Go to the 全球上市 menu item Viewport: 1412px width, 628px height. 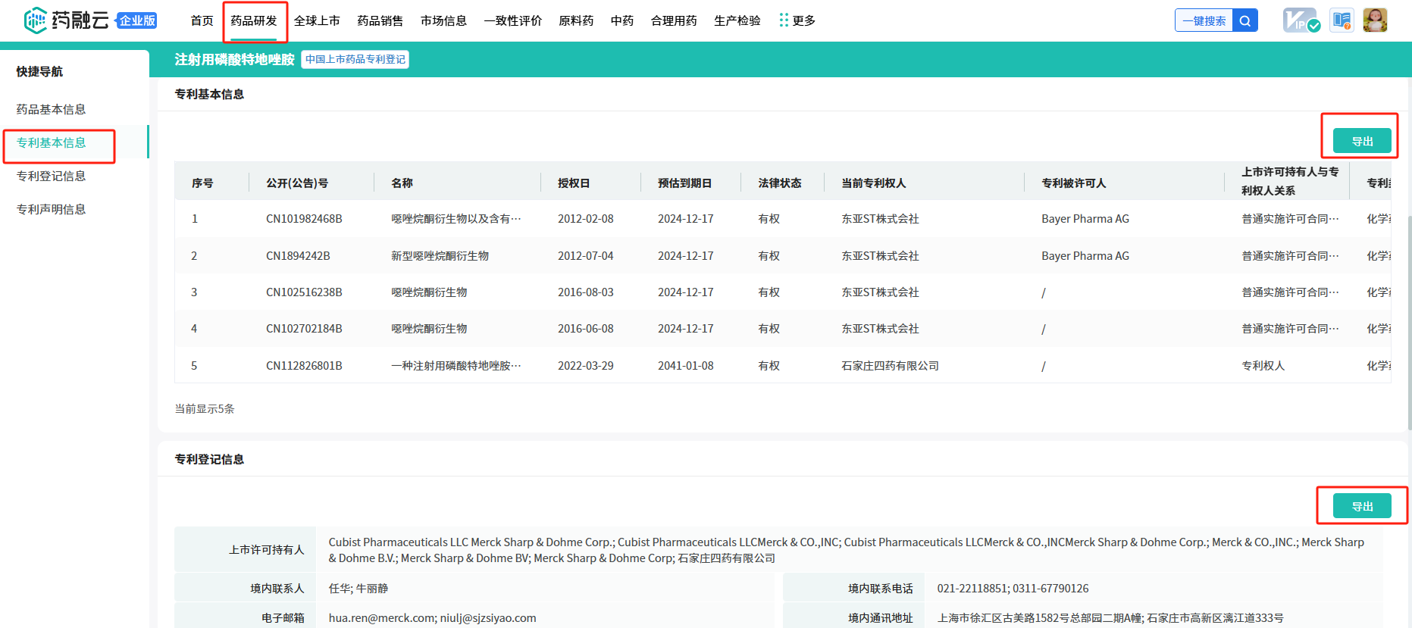tap(317, 20)
